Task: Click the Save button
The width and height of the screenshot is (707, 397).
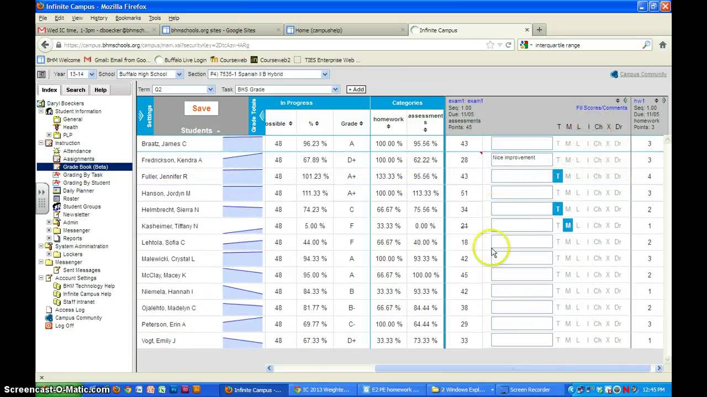Action: coord(201,109)
